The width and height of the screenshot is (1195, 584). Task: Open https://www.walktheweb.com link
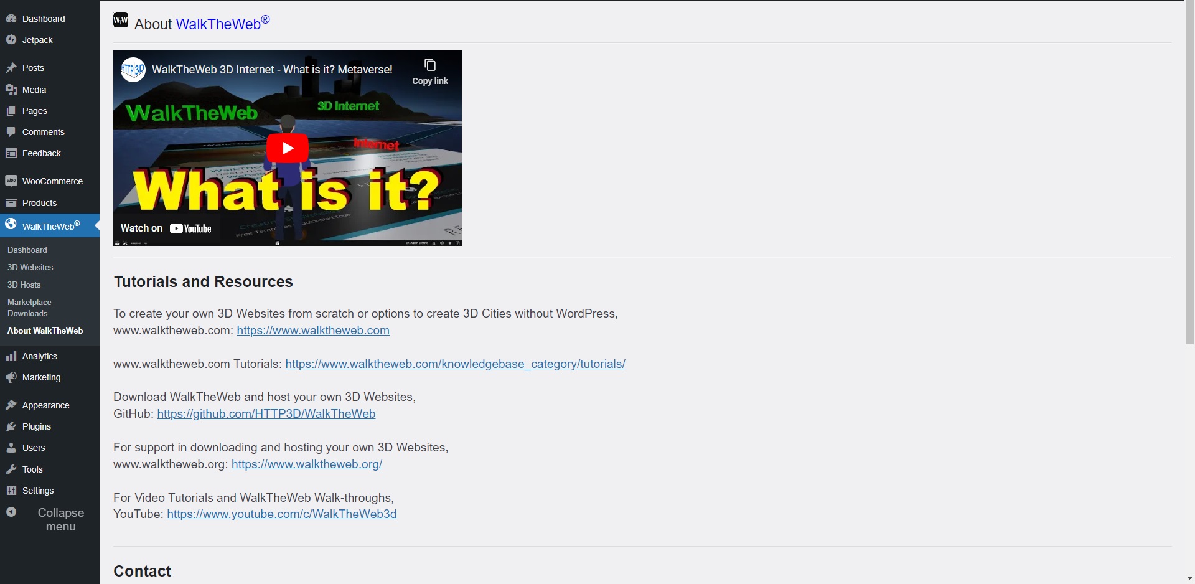coord(313,331)
